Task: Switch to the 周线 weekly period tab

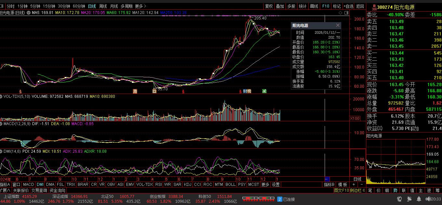Action: click(103, 6)
